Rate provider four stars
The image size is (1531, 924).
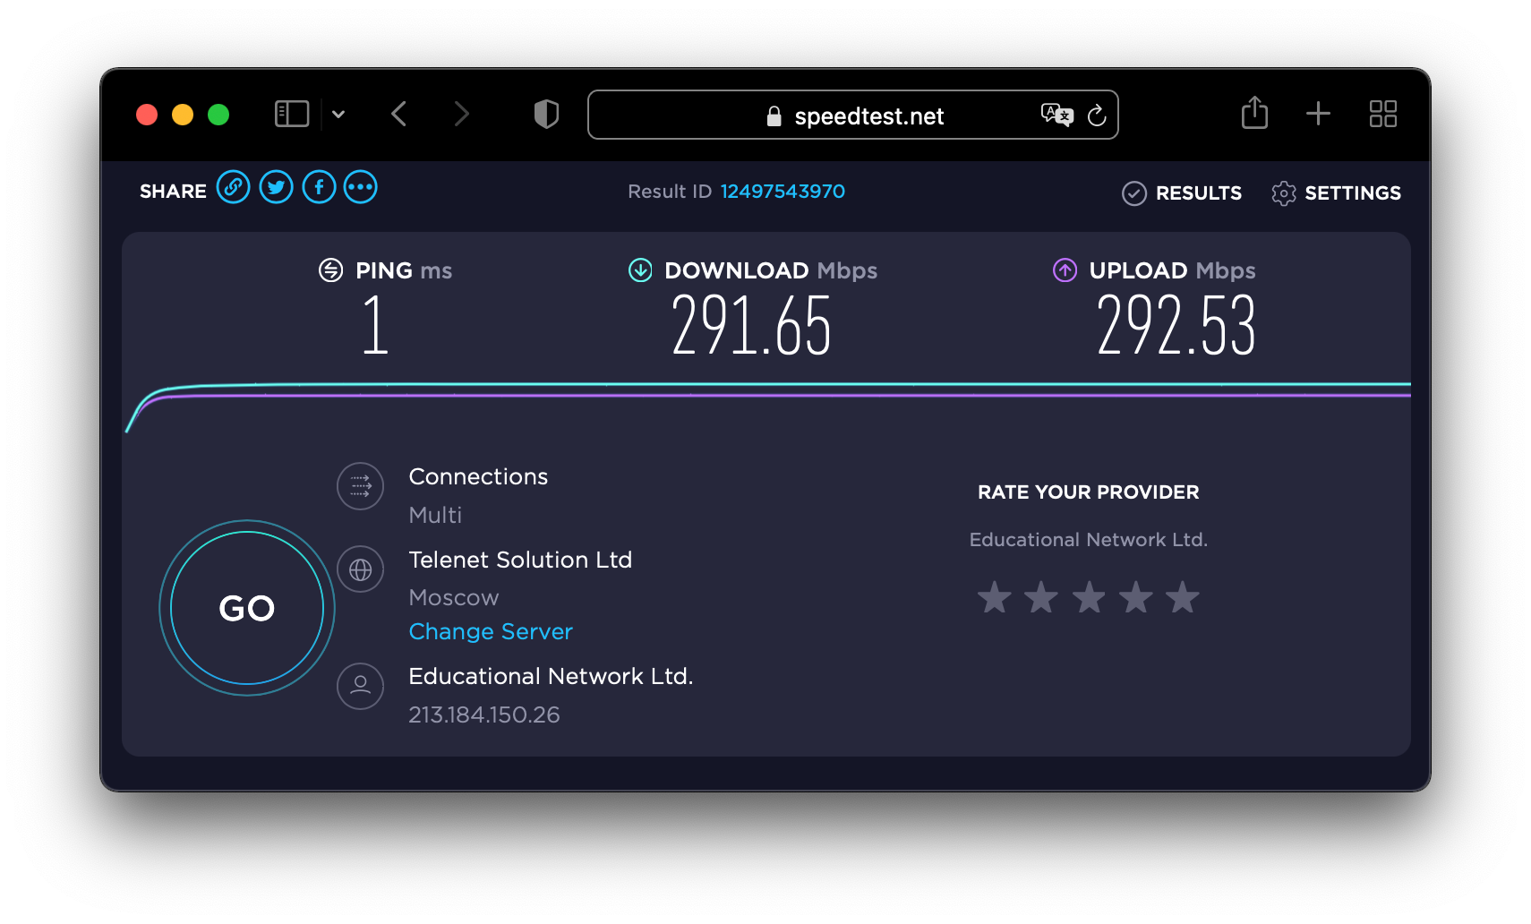point(1135,597)
